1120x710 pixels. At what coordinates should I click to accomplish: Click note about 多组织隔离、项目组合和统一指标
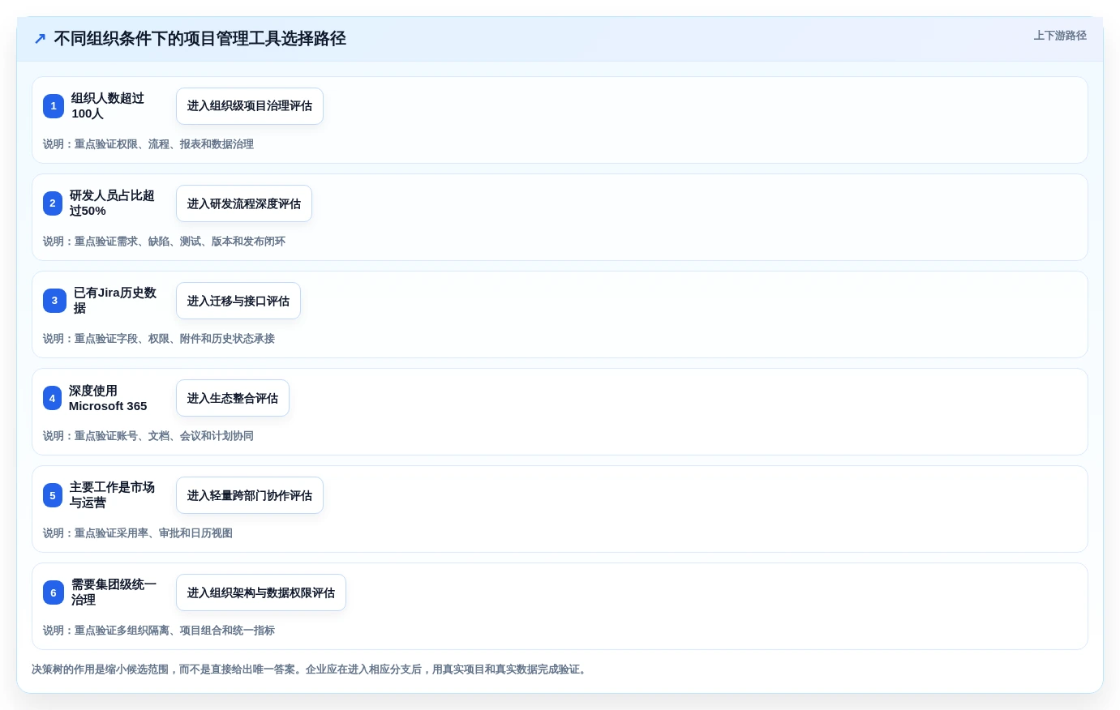tap(159, 631)
